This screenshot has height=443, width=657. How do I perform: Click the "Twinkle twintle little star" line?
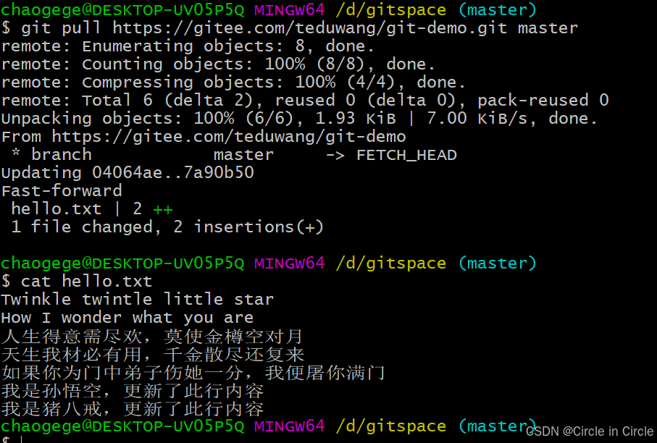[x=138, y=300]
